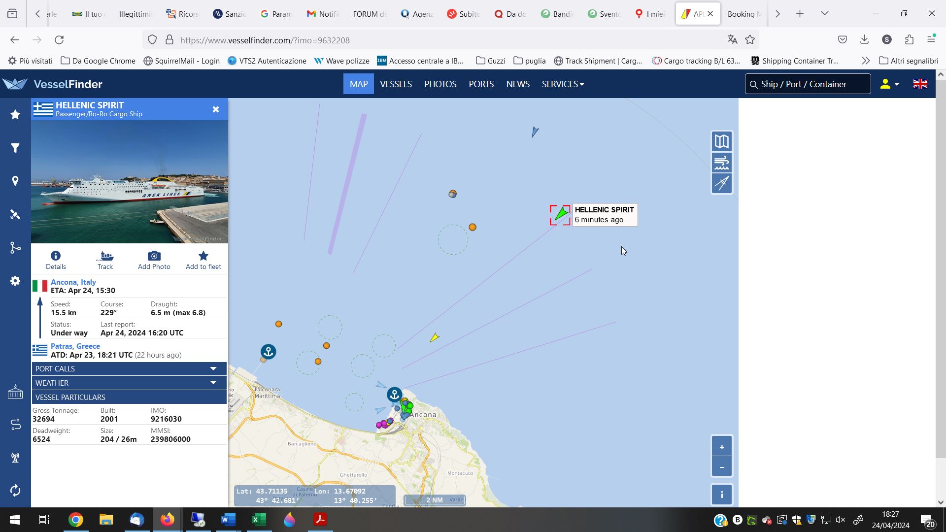Click the Ship / Port / Container search field
The image size is (946, 532).
pyautogui.click(x=808, y=84)
